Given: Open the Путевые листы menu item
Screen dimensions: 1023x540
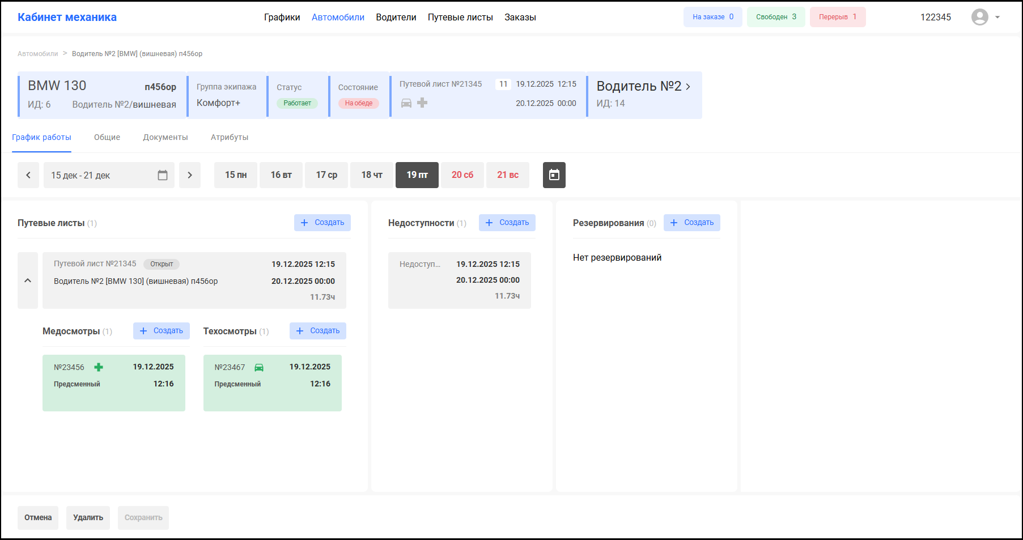Looking at the screenshot, I should click(460, 17).
